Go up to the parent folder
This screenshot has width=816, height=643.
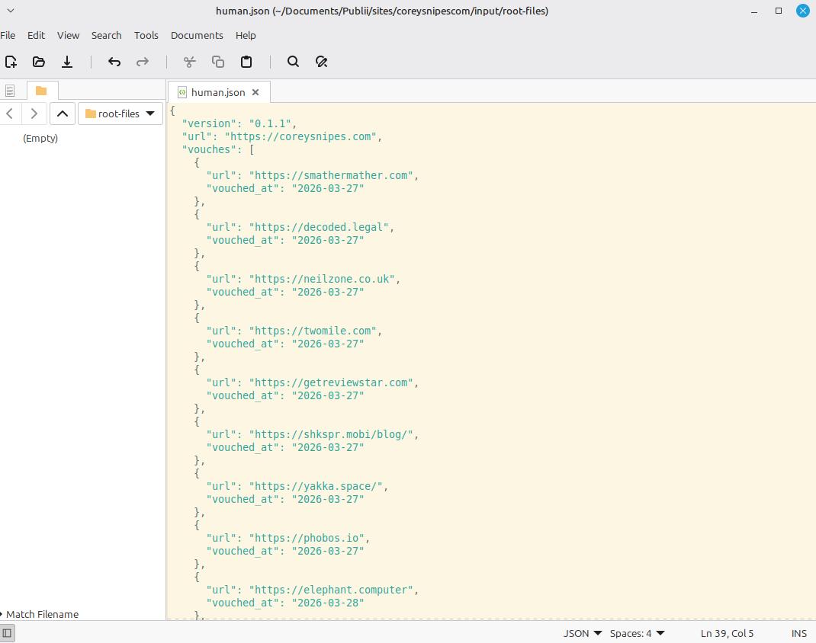coord(63,114)
